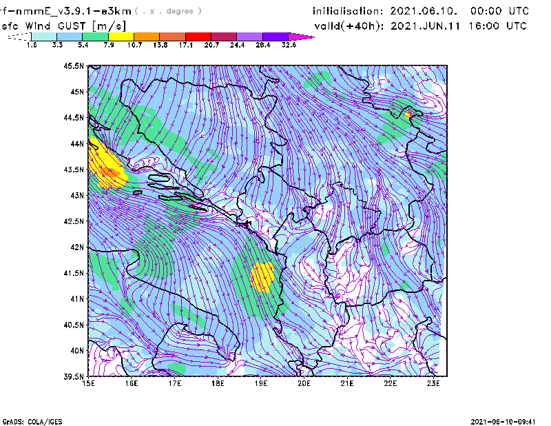551x426 pixels.
Task: Click legend value label 24.4
Action: pyautogui.click(x=237, y=45)
